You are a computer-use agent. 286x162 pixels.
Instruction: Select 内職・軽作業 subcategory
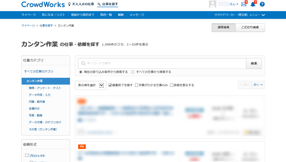point(37,102)
